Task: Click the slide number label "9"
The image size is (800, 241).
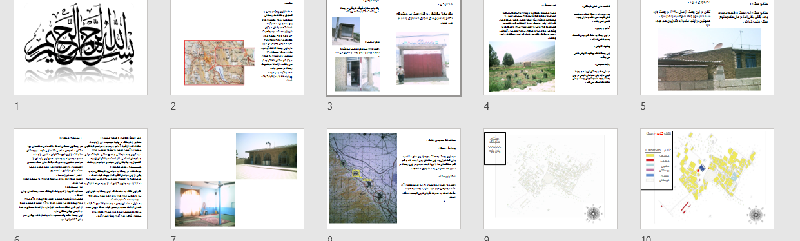Action: tap(487, 239)
